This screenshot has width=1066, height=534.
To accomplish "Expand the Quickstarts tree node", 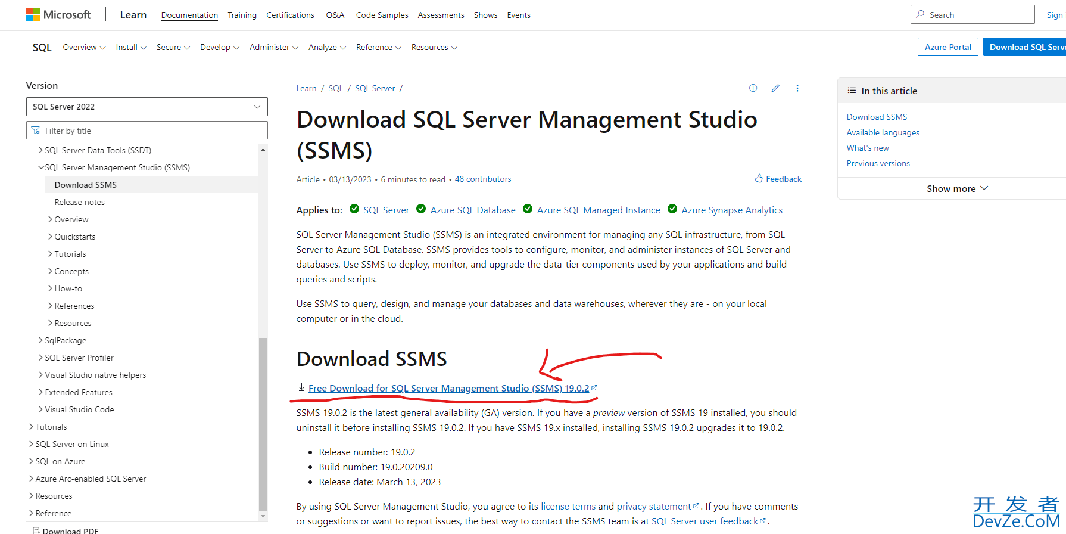I will [50, 237].
